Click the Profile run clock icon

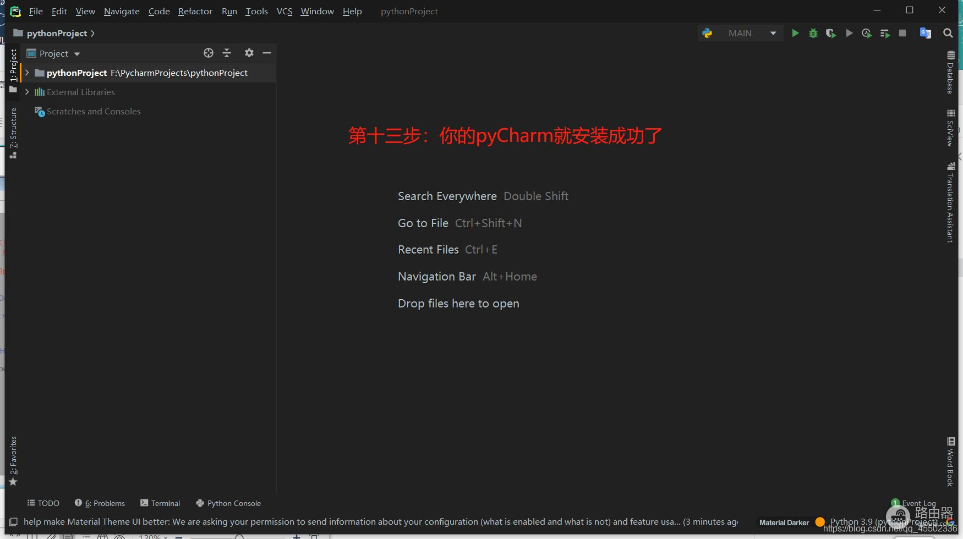click(x=867, y=34)
